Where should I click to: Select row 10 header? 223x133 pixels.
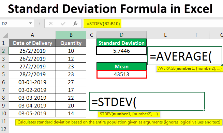point(4,113)
